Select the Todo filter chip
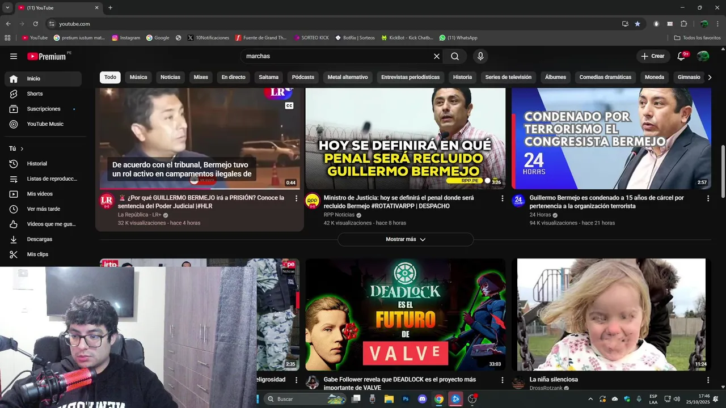 coord(110,77)
